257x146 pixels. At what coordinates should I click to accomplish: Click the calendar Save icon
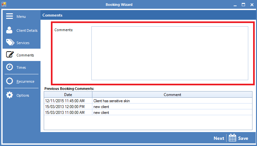click(x=232, y=138)
